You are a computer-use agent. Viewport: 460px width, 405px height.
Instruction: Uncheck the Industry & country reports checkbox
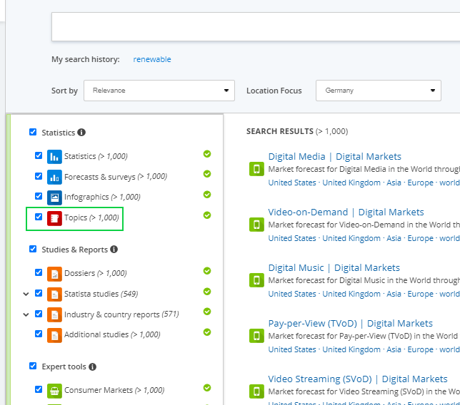[x=39, y=314]
